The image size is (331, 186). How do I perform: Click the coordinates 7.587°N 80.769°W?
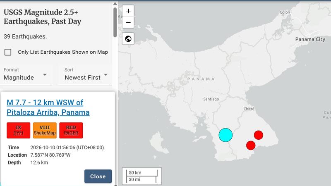[50, 155]
